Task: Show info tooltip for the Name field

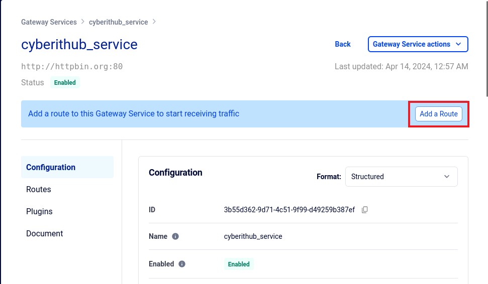Action: [175, 236]
